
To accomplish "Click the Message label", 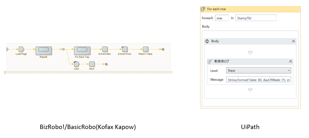I will click(x=217, y=80).
